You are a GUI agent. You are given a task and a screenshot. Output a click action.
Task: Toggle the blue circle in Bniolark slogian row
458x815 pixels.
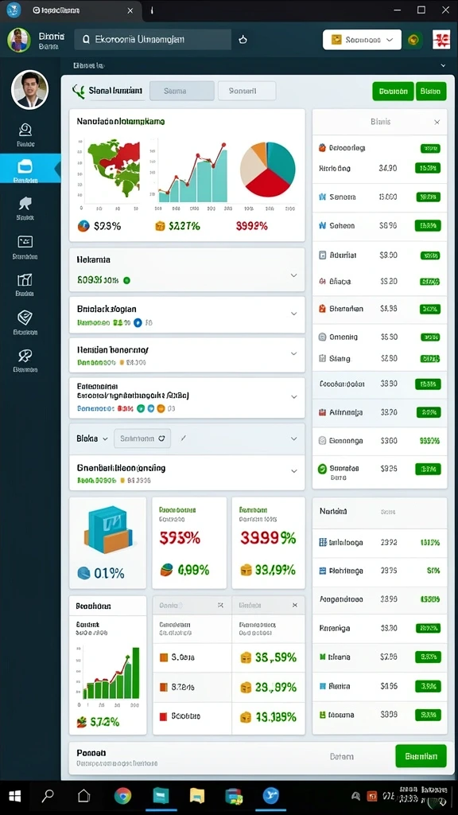coord(138,323)
